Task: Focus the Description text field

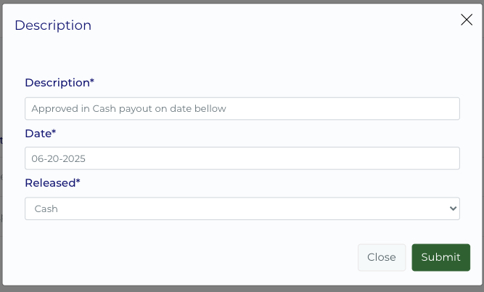Action: [242, 108]
